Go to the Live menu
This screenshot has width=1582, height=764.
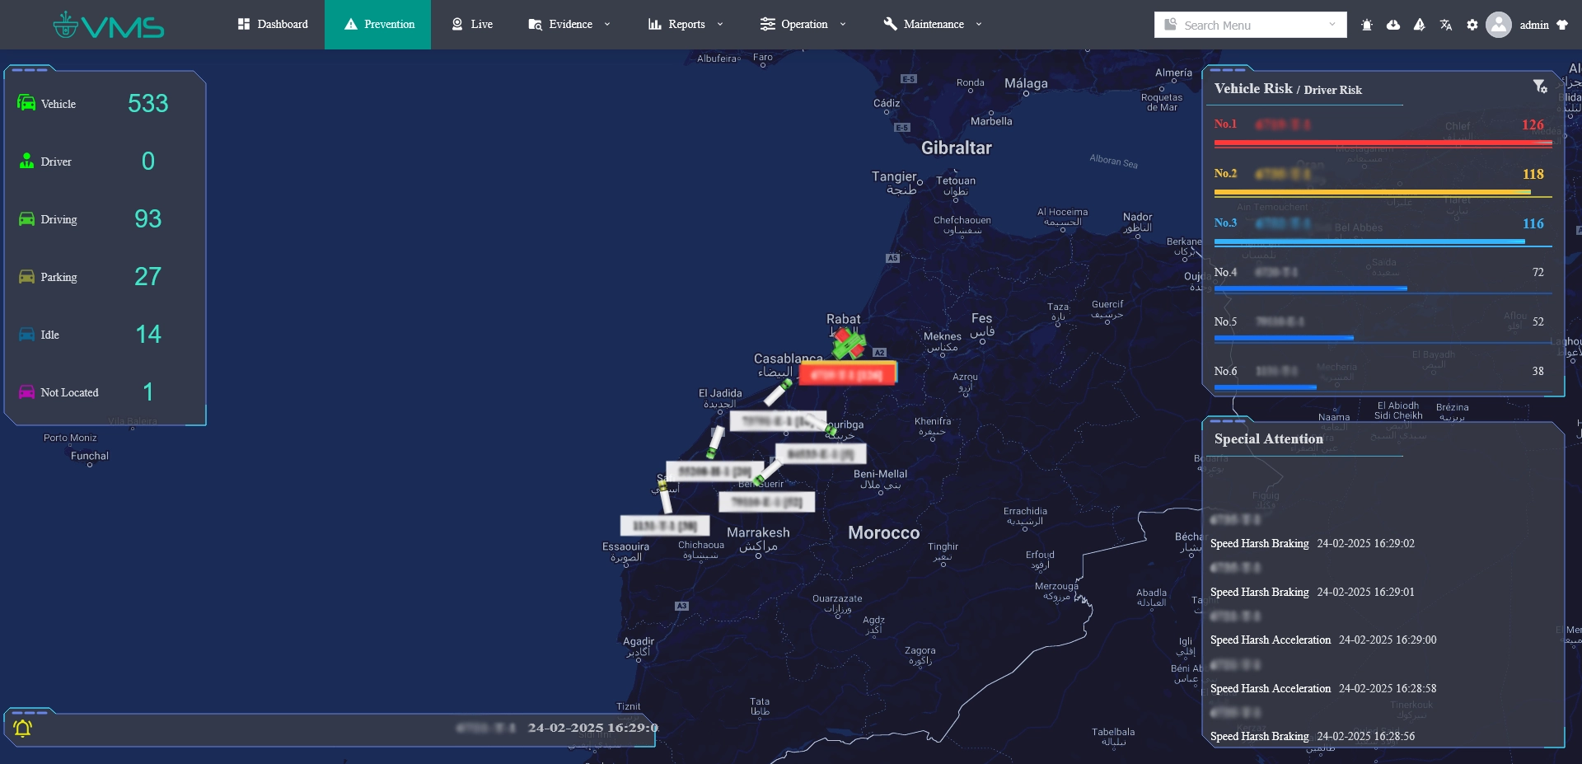point(472,25)
